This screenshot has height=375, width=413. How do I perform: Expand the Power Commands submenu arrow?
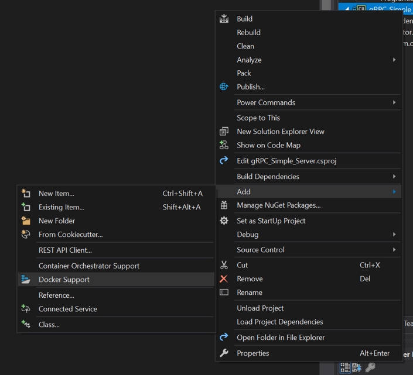click(x=394, y=102)
